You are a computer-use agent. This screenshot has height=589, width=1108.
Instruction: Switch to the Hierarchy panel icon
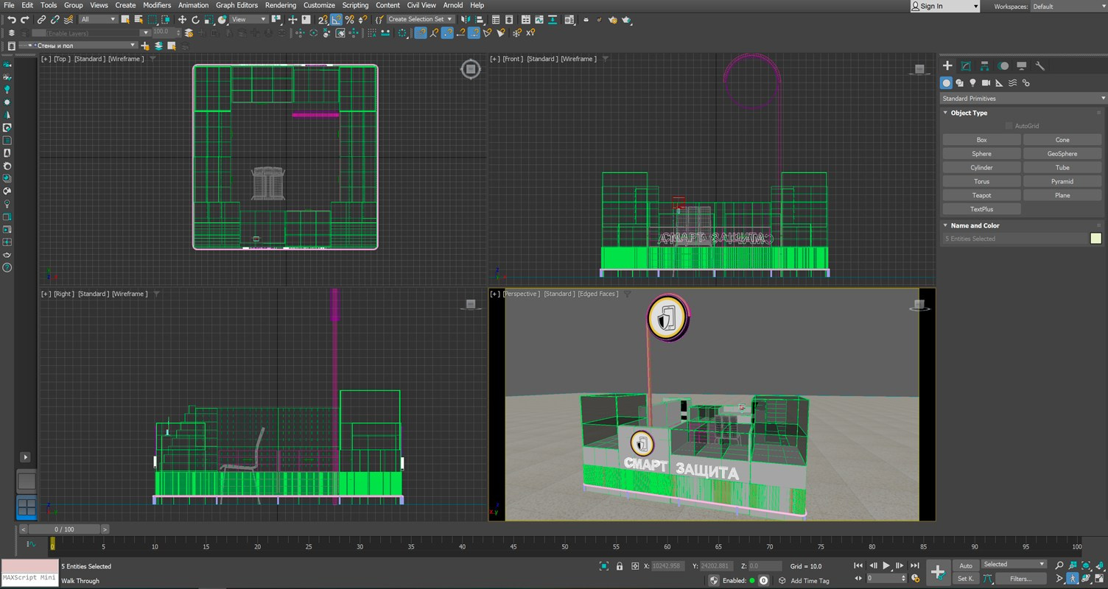[984, 66]
